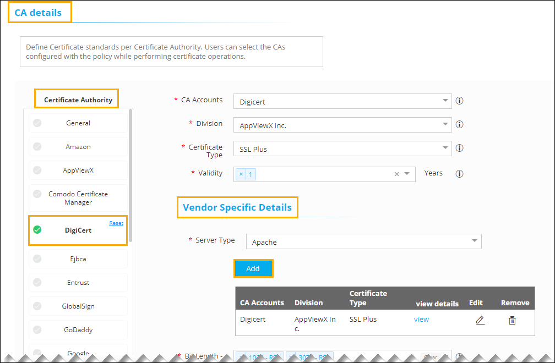
Task: Click info icon beside CA Accounts field
Action: point(459,101)
